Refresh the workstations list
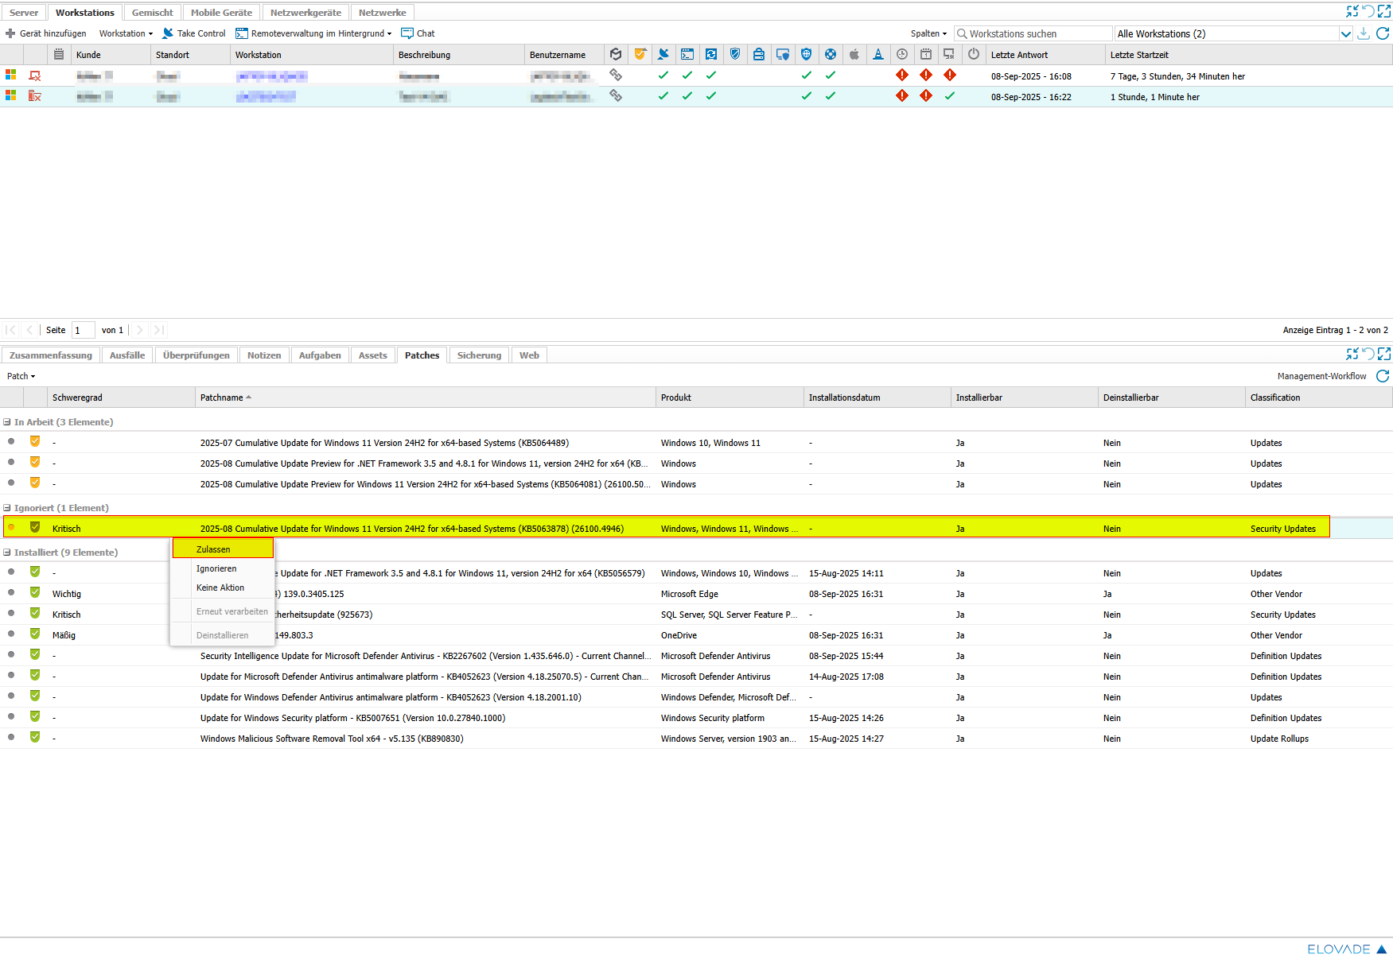Viewport: 1393px width, 958px height. [x=1383, y=33]
